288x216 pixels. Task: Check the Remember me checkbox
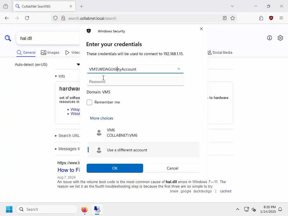click(89, 102)
